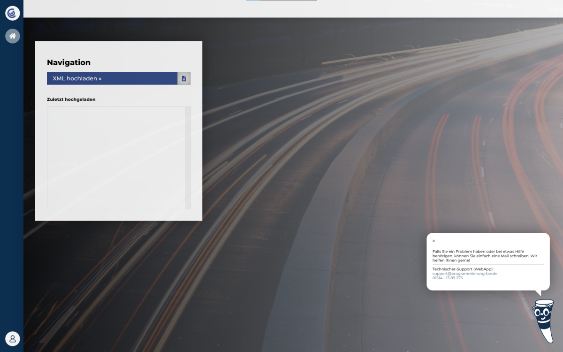Click the app logo in sidebar
The width and height of the screenshot is (563, 352).
pyautogui.click(x=13, y=13)
